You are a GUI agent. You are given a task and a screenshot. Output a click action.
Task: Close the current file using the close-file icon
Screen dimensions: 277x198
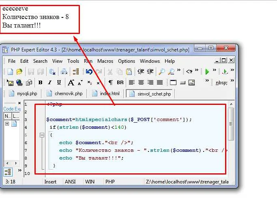[x=52, y=72]
